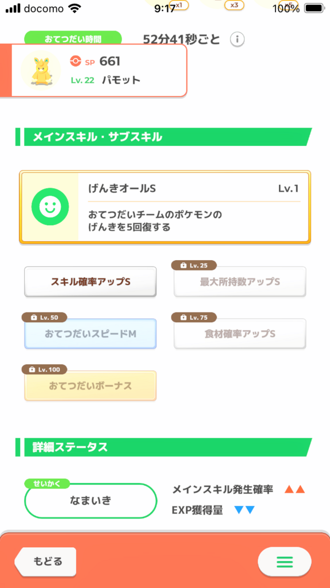Open the げんきオールS main skill card
The image size is (330, 588).
pyautogui.click(x=165, y=207)
